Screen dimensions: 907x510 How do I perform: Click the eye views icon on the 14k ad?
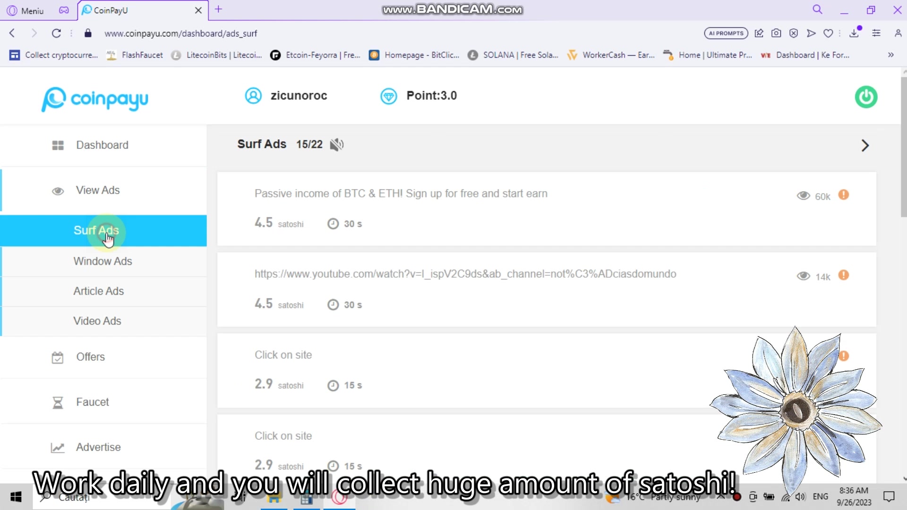[804, 276]
